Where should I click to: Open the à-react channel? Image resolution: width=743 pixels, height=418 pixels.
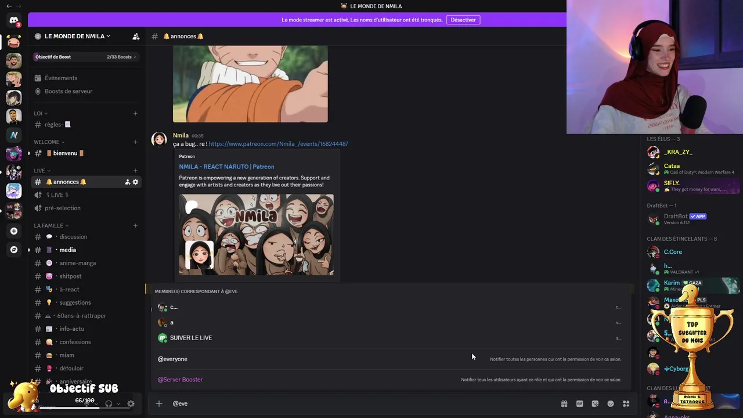pyautogui.click(x=87, y=289)
